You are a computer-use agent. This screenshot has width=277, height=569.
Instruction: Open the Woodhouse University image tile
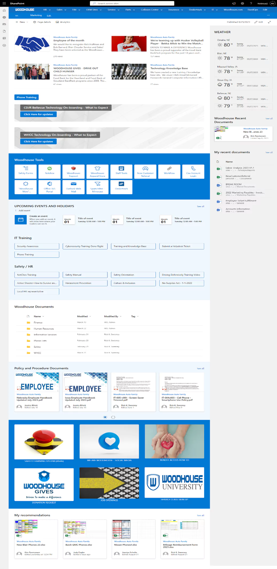[174, 482]
